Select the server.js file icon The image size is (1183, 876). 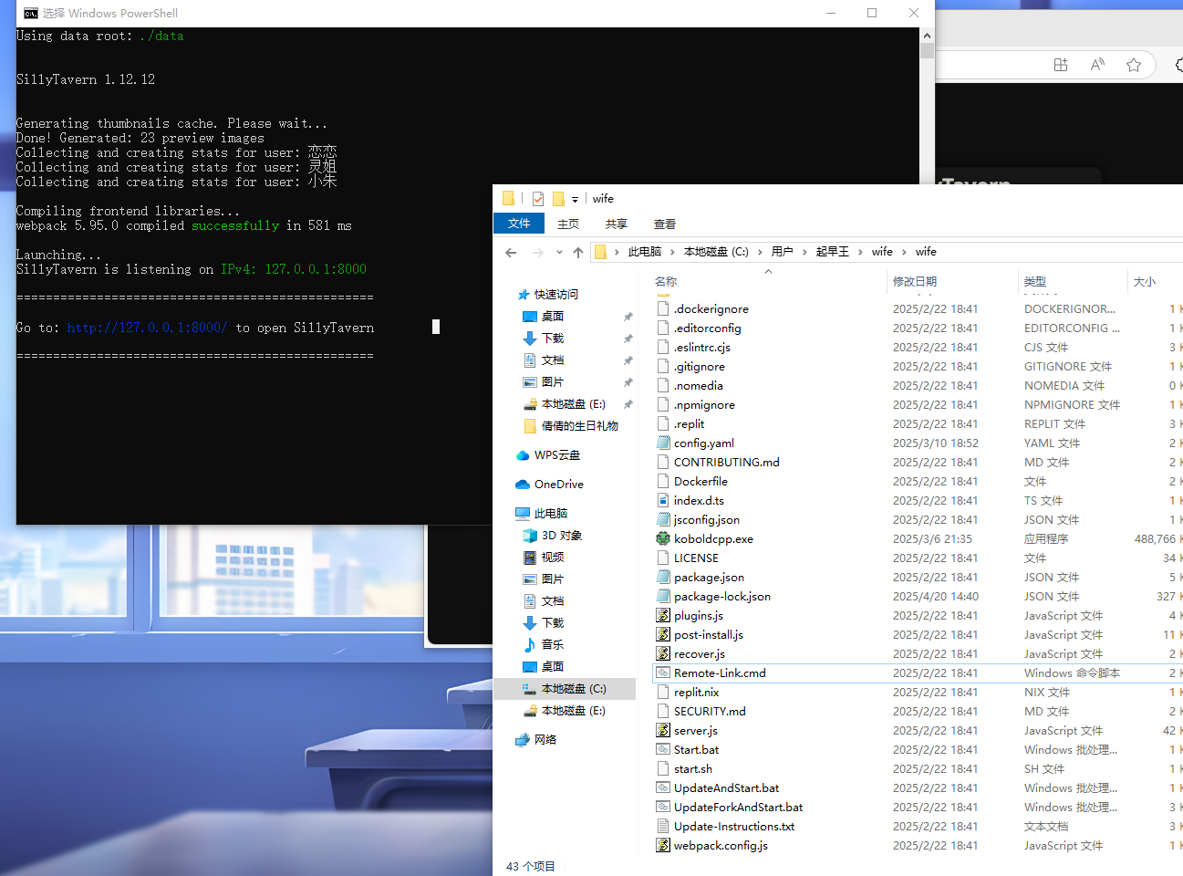pos(663,730)
